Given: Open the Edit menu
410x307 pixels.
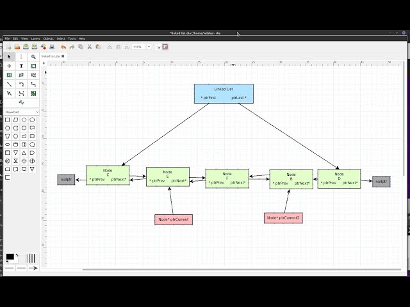Looking at the screenshot, I should pos(15,38).
